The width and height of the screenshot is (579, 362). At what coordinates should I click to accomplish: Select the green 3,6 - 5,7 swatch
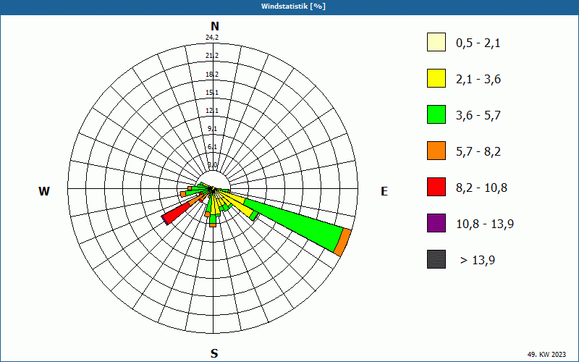click(x=436, y=114)
